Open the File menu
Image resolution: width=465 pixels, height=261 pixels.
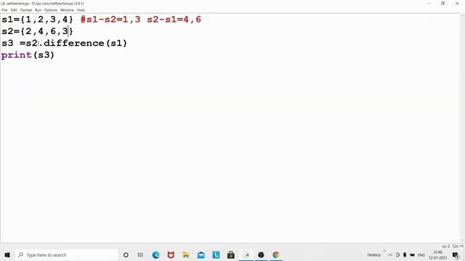pos(4,10)
